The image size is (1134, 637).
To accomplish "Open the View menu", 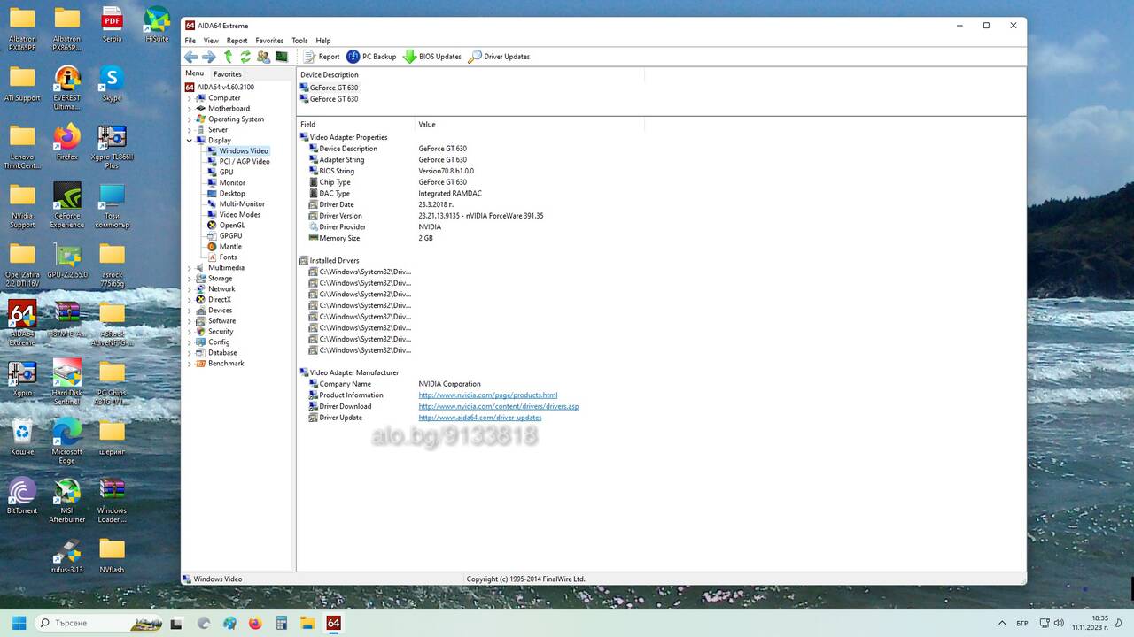I will click(211, 41).
